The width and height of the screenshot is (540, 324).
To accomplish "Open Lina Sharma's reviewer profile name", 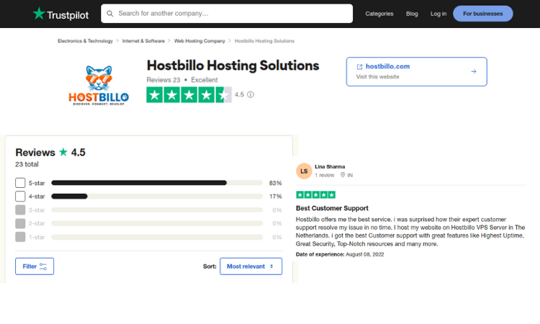I will click(x=330, y=166).
